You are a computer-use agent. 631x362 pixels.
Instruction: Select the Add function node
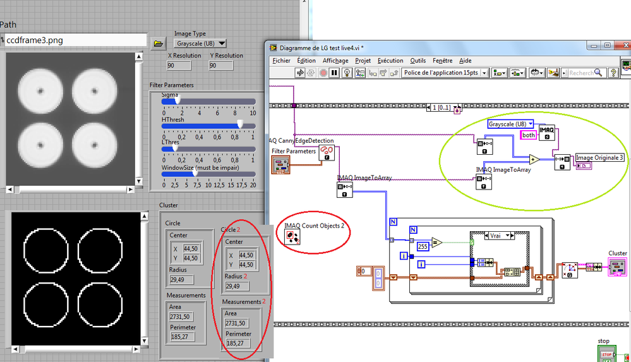(534, 159)
